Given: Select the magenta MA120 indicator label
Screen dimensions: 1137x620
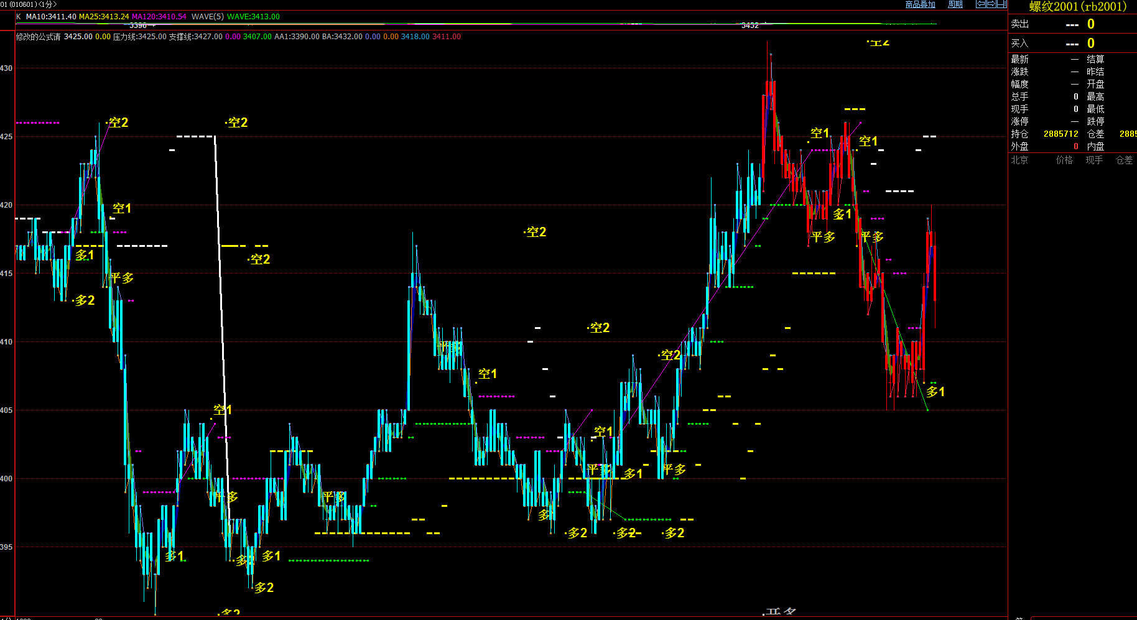Looking at the screenshot, I should click(x=159, y=17).
